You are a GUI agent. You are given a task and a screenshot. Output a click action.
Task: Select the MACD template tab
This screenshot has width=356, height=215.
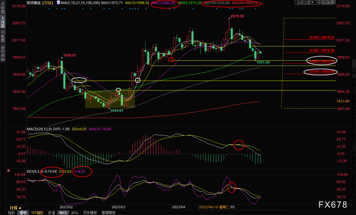click(x=63, y=213)
